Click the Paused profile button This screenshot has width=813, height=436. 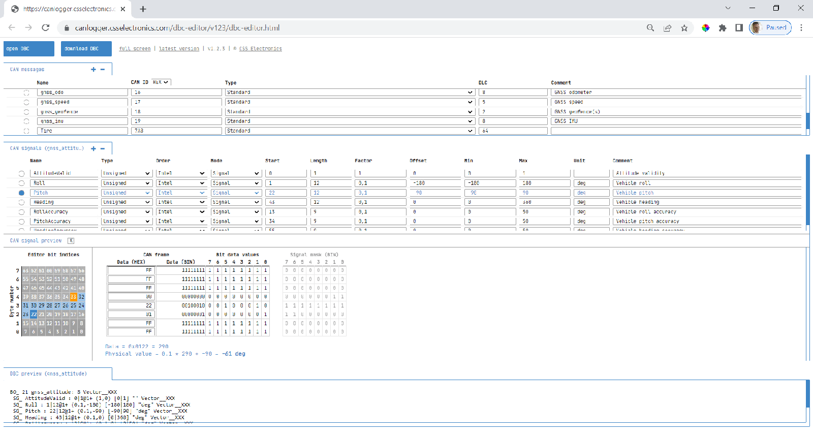click(770, 28)
